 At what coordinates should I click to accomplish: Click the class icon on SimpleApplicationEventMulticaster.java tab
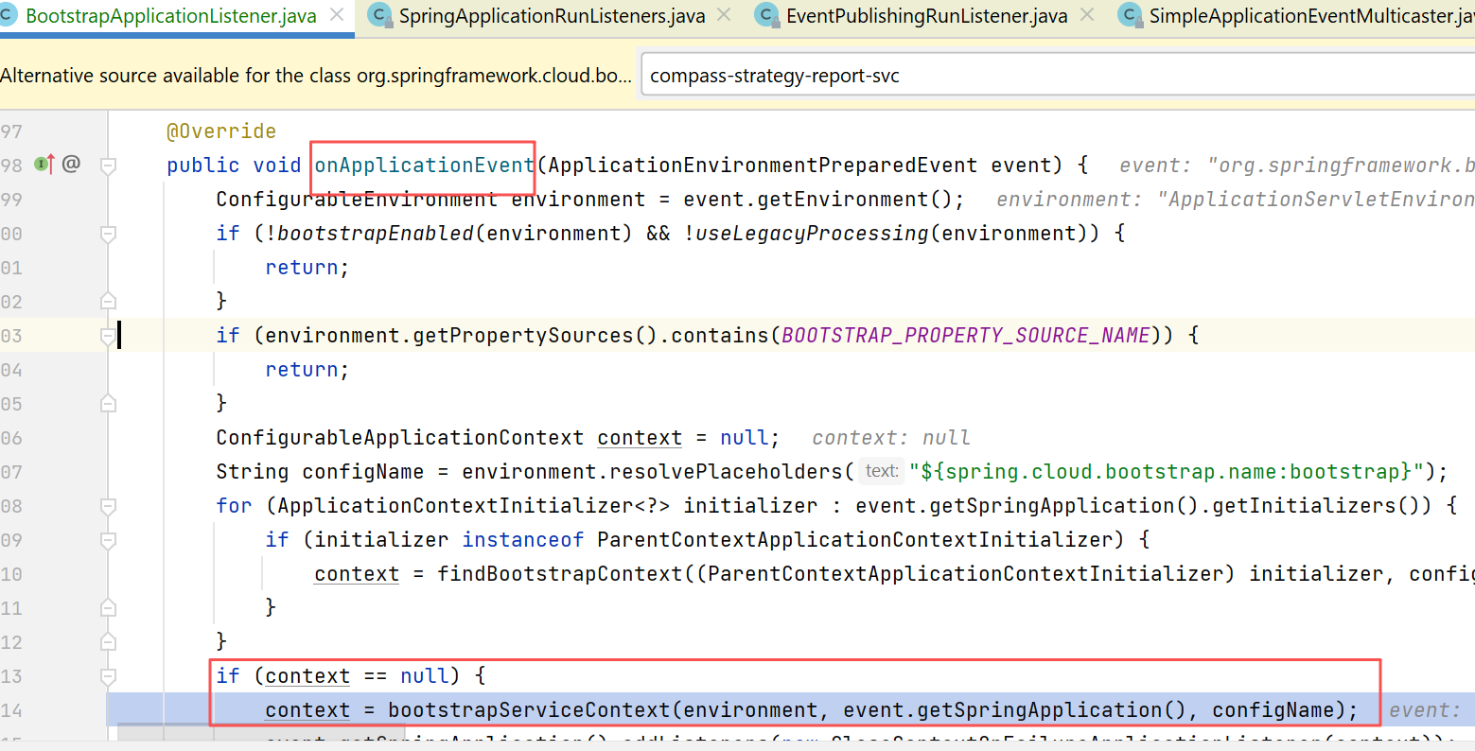coord(1129,15)
